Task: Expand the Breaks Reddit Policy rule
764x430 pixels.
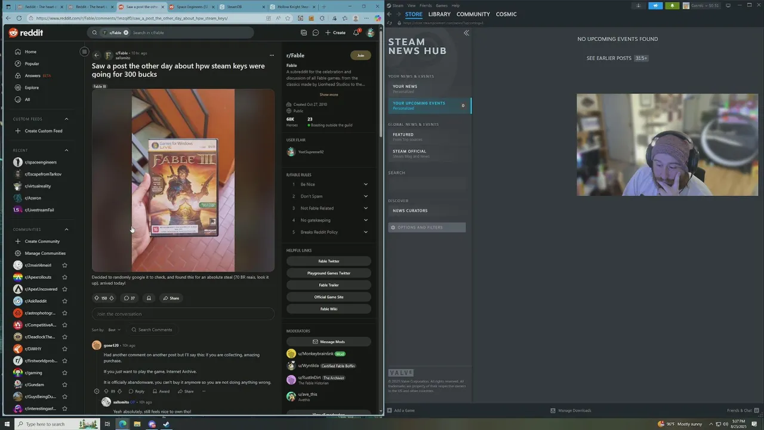Action: point(366,232)
